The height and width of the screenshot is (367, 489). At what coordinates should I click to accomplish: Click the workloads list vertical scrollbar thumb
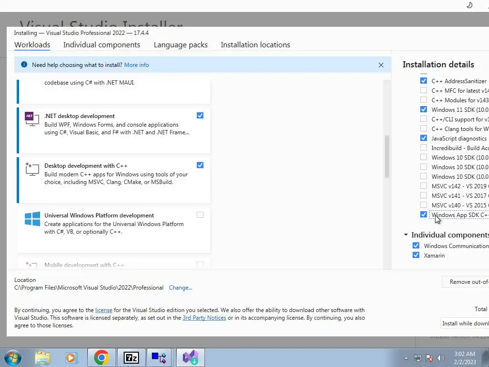[x=387, y=157]
